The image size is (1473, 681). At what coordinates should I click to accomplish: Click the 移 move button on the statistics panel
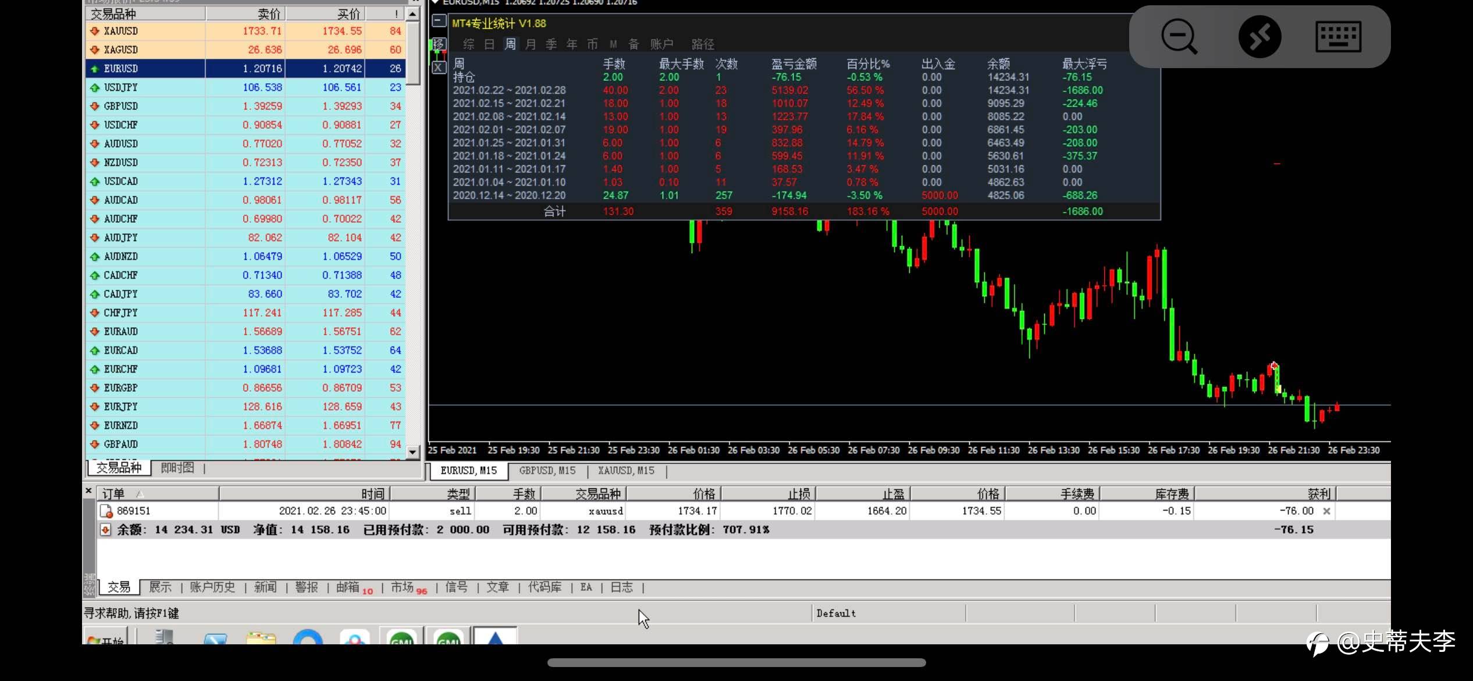click(x=439, y=44)
